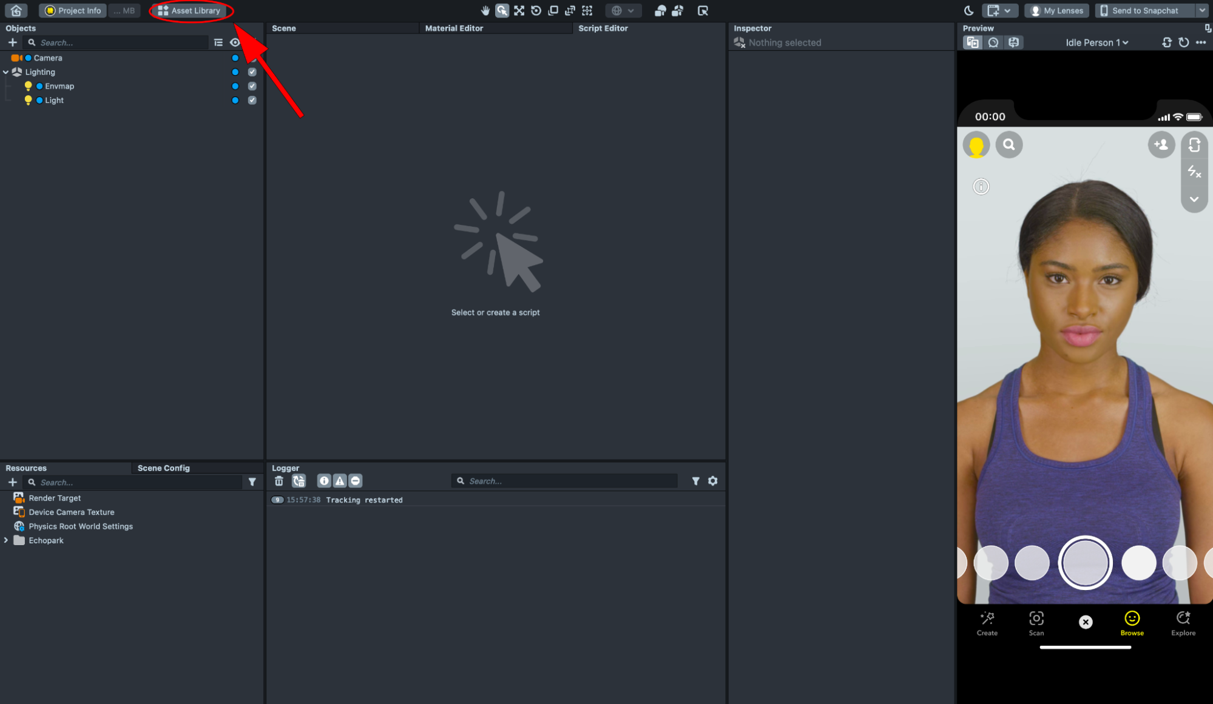Viewport: 1213px width, 704px height.
Task: Click the home icon
Action: [16, 10]
